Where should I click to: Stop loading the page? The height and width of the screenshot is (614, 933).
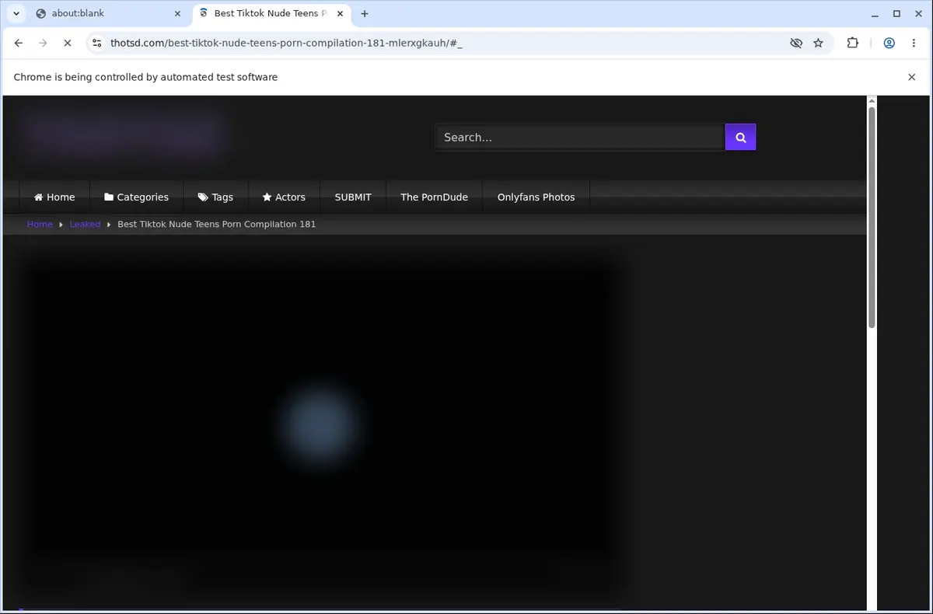pos(67,44)
